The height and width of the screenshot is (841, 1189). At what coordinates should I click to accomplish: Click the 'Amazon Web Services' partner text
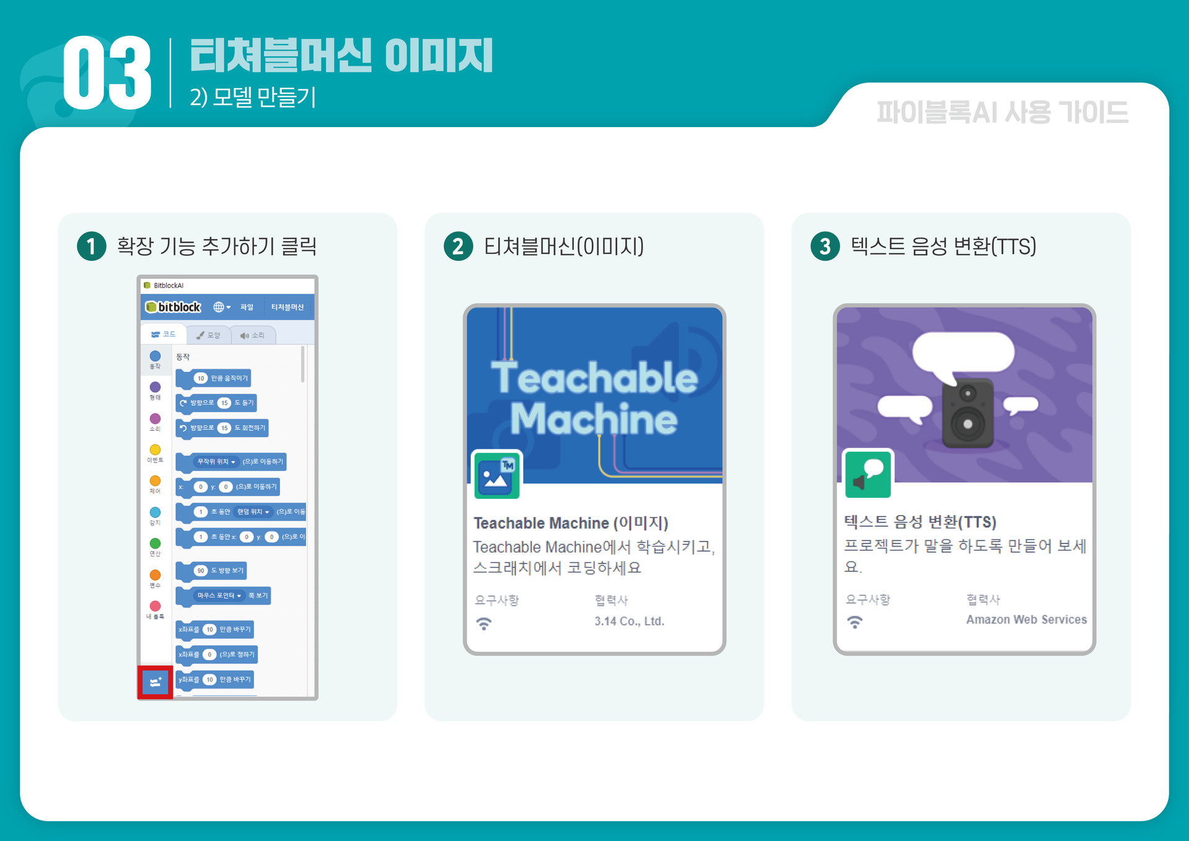pyautogui.click(x=1027, y=620)
